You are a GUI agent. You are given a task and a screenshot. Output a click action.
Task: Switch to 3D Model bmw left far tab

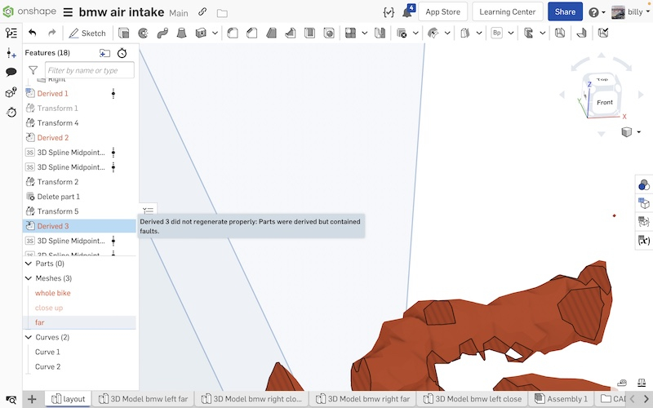click(x=144, y=399)
